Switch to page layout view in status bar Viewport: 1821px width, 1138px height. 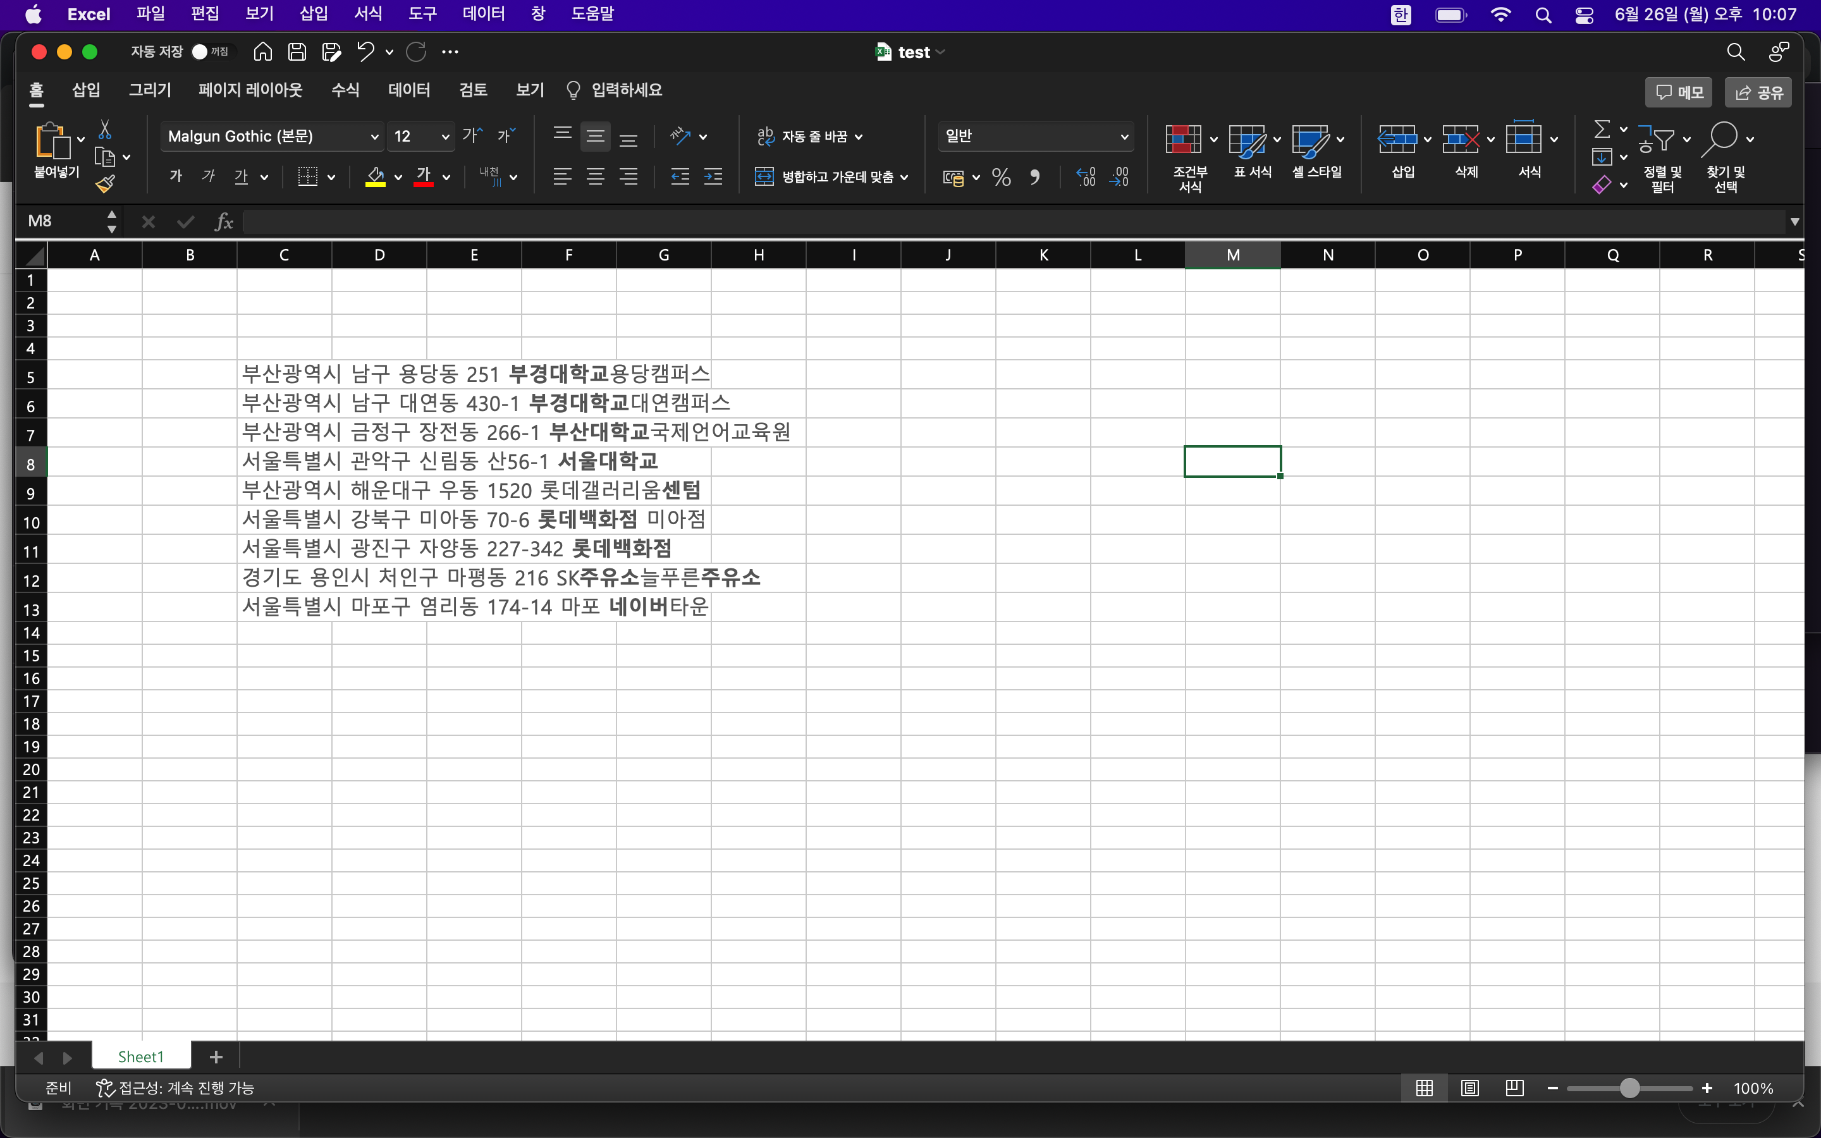[x=1469, y=1087]
